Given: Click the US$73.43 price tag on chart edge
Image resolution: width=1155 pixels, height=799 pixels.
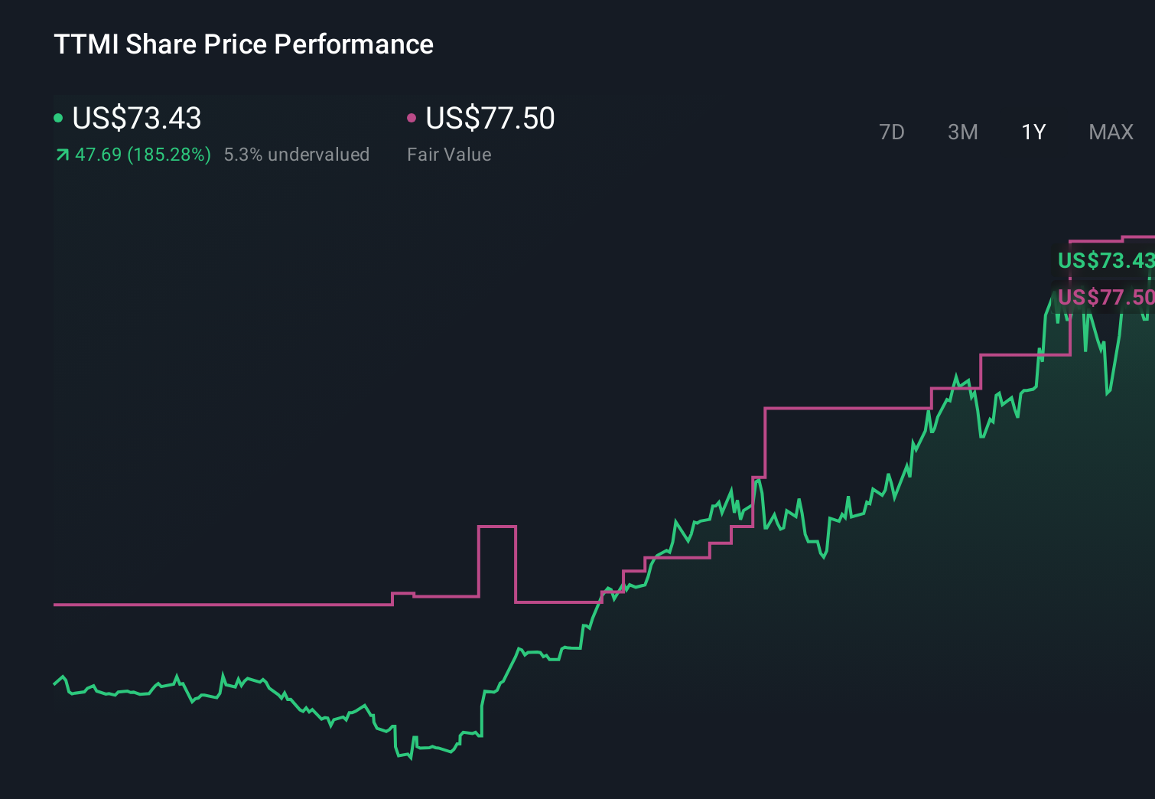Looking at the screenshot, I should point(1105,261).
